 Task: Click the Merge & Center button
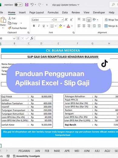(111, 26)
